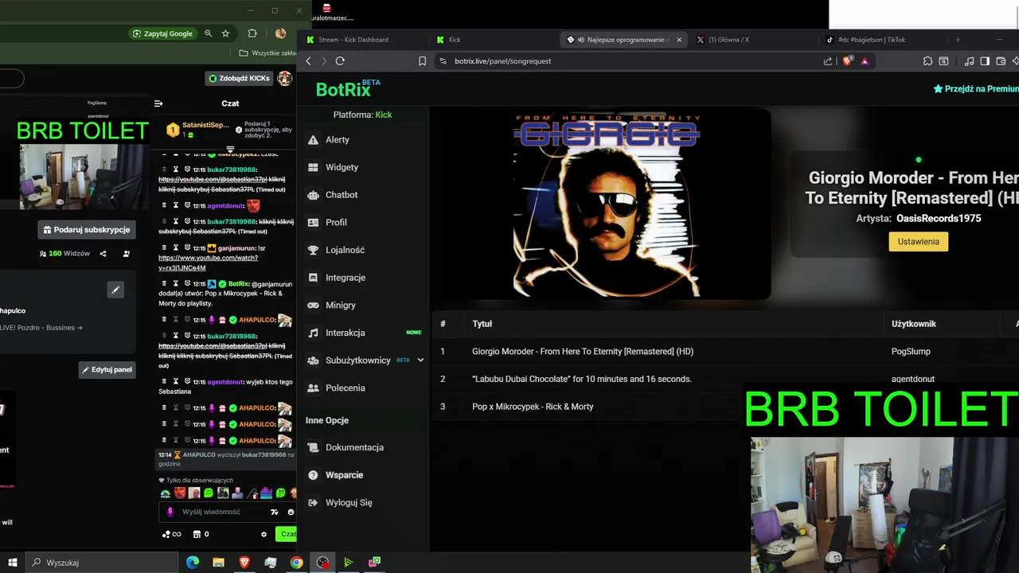Expand the Subużytkownicy chevron

420,361
